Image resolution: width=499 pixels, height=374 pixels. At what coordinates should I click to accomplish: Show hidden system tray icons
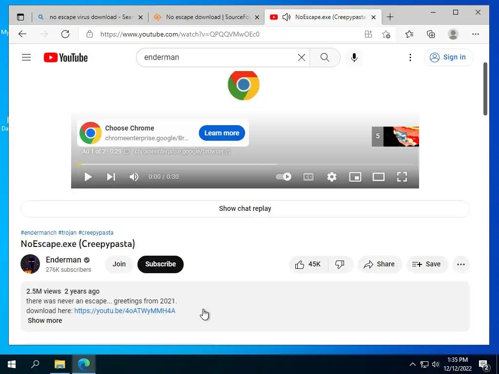[x=412, y=364]
